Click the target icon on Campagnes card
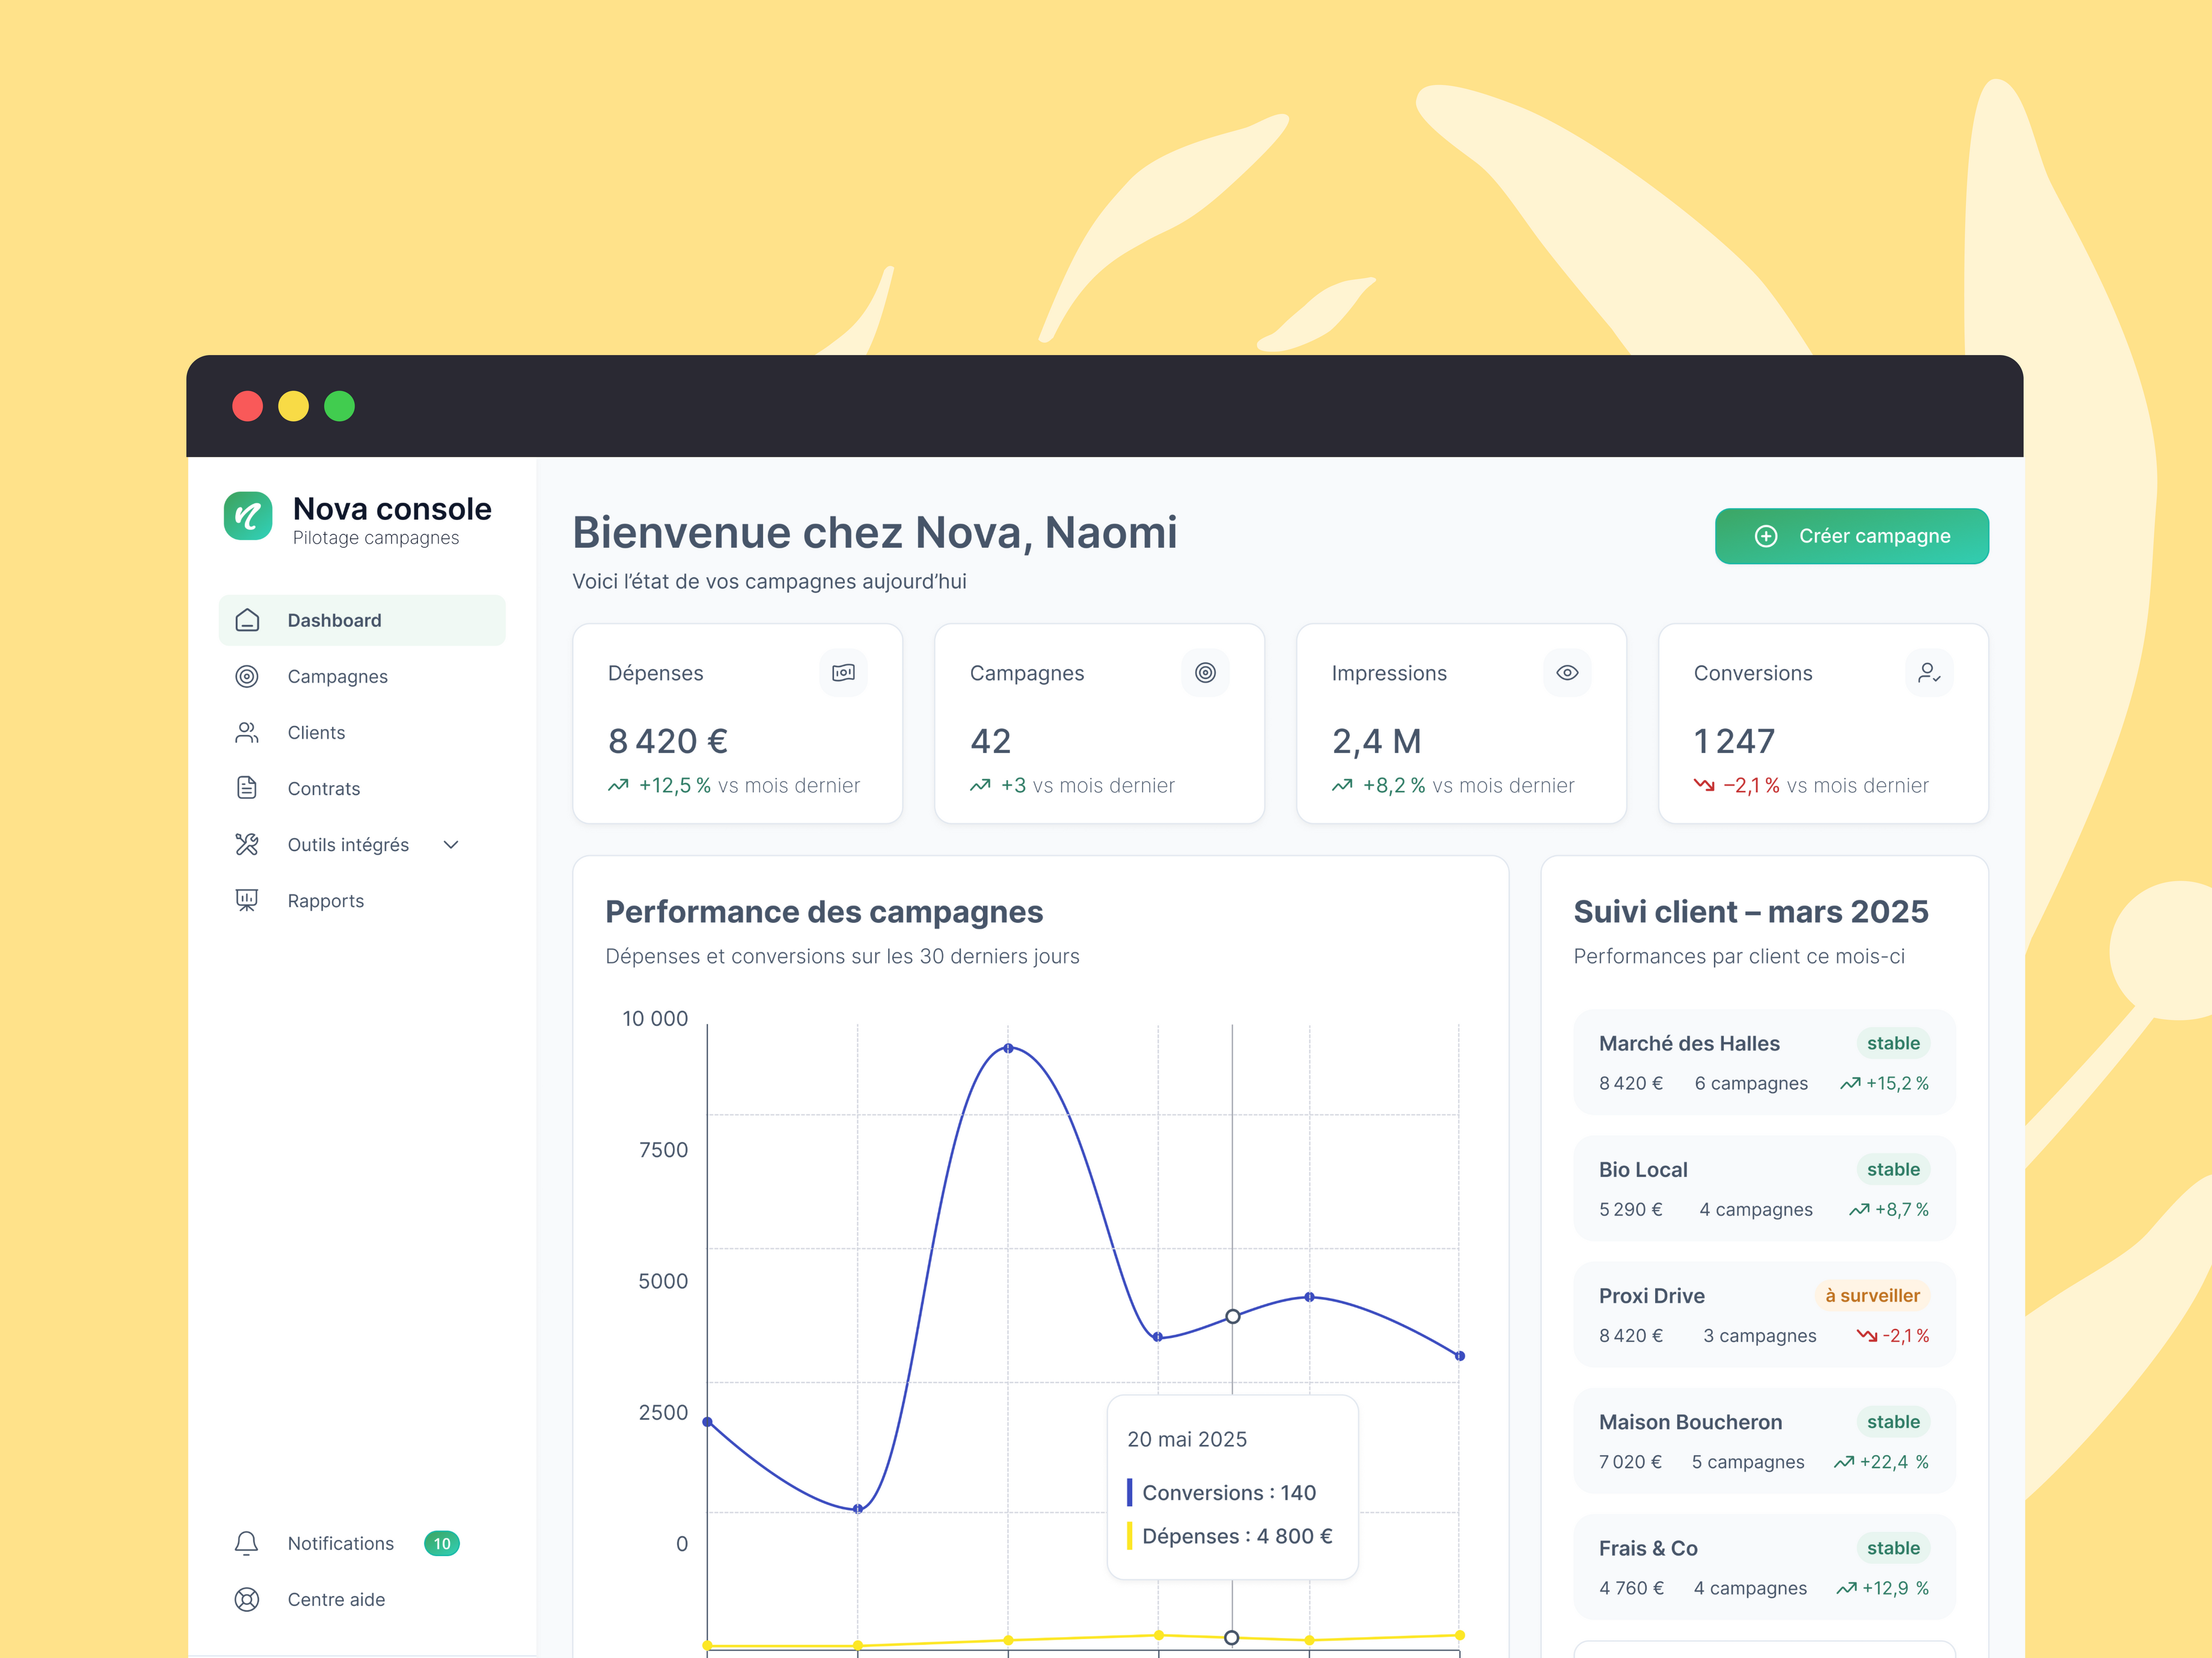Viewport: 2212px width, 1658px height. [1205, 672]
